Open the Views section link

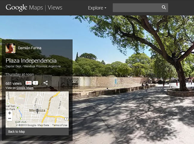[x=55, y=7]
